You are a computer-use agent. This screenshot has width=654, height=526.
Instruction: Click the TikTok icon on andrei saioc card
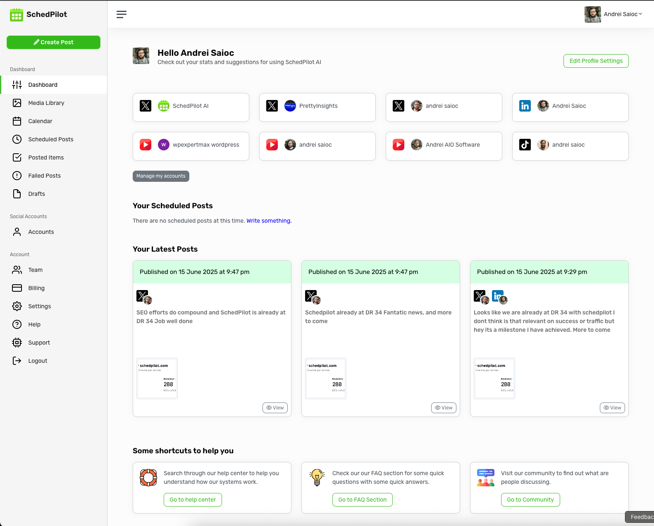click(x=525, y=145)
